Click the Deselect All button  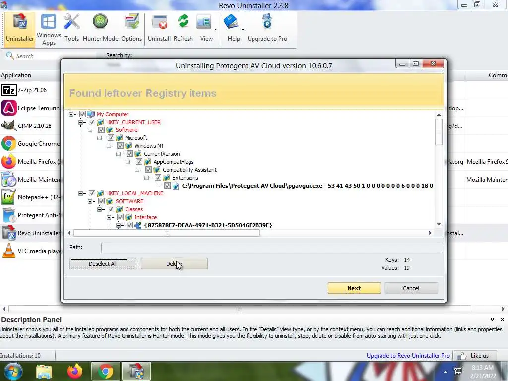coord(103,264)
